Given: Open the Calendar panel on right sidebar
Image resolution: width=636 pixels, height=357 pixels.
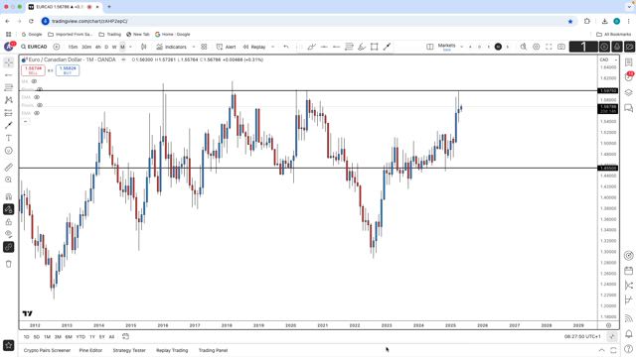Looking at the screenshot, I should [x=629, y=271].
